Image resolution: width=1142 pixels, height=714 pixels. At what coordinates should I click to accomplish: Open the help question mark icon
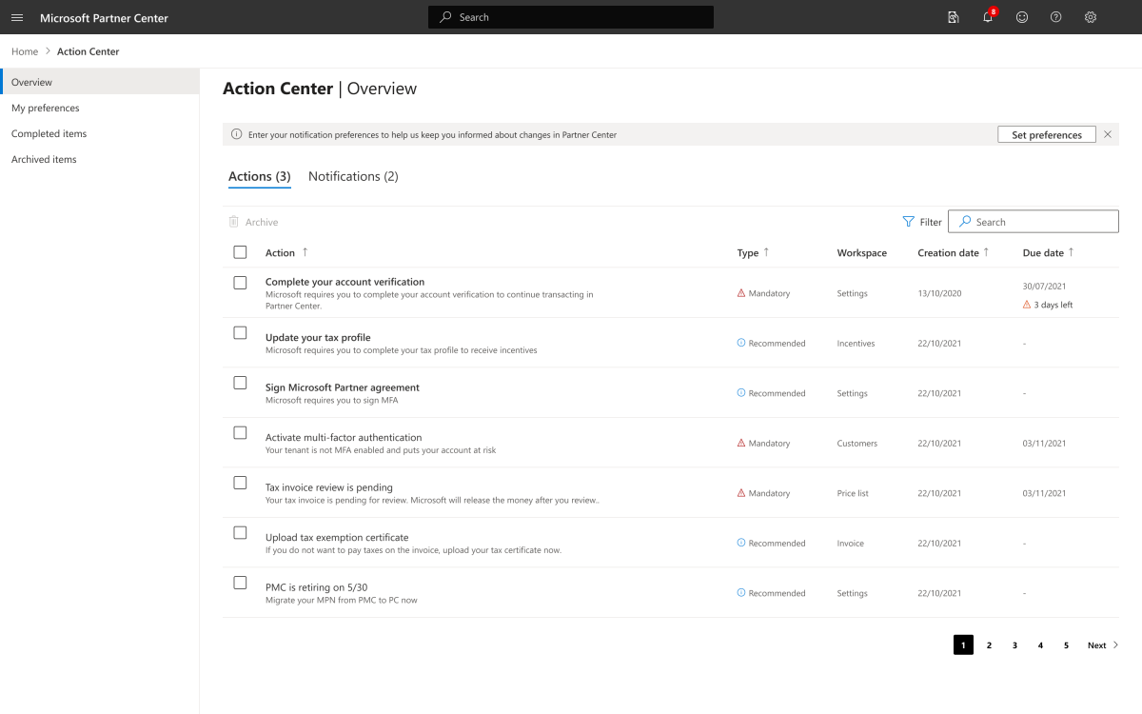click(x=1056, y=17)
